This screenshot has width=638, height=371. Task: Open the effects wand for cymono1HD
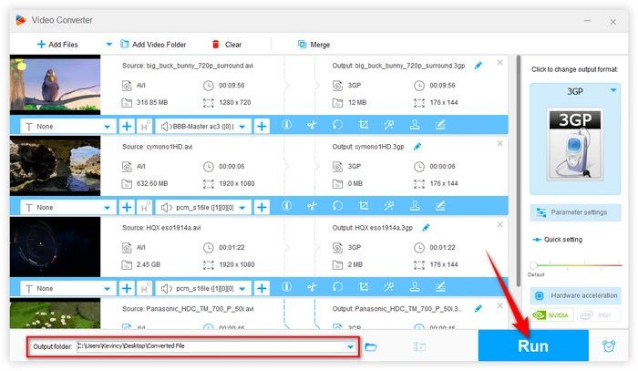[389, 206]
